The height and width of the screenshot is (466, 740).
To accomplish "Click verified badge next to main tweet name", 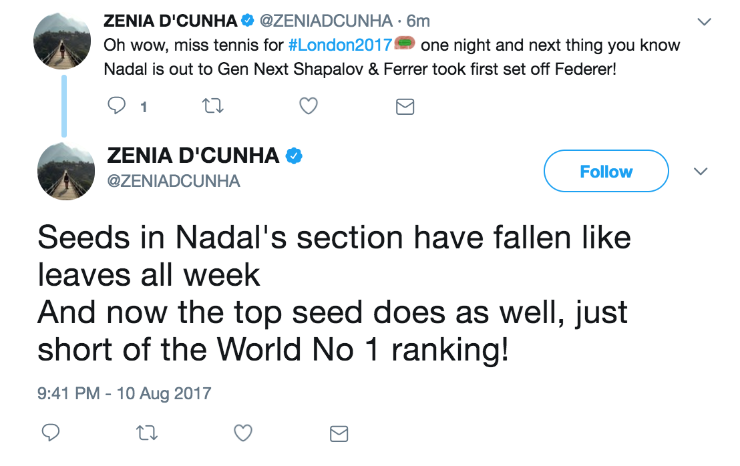I will point(295,156).
